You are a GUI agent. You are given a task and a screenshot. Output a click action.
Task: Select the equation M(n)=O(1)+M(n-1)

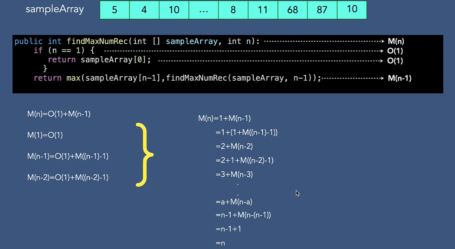pyautogui.click(x=59, y=114)
